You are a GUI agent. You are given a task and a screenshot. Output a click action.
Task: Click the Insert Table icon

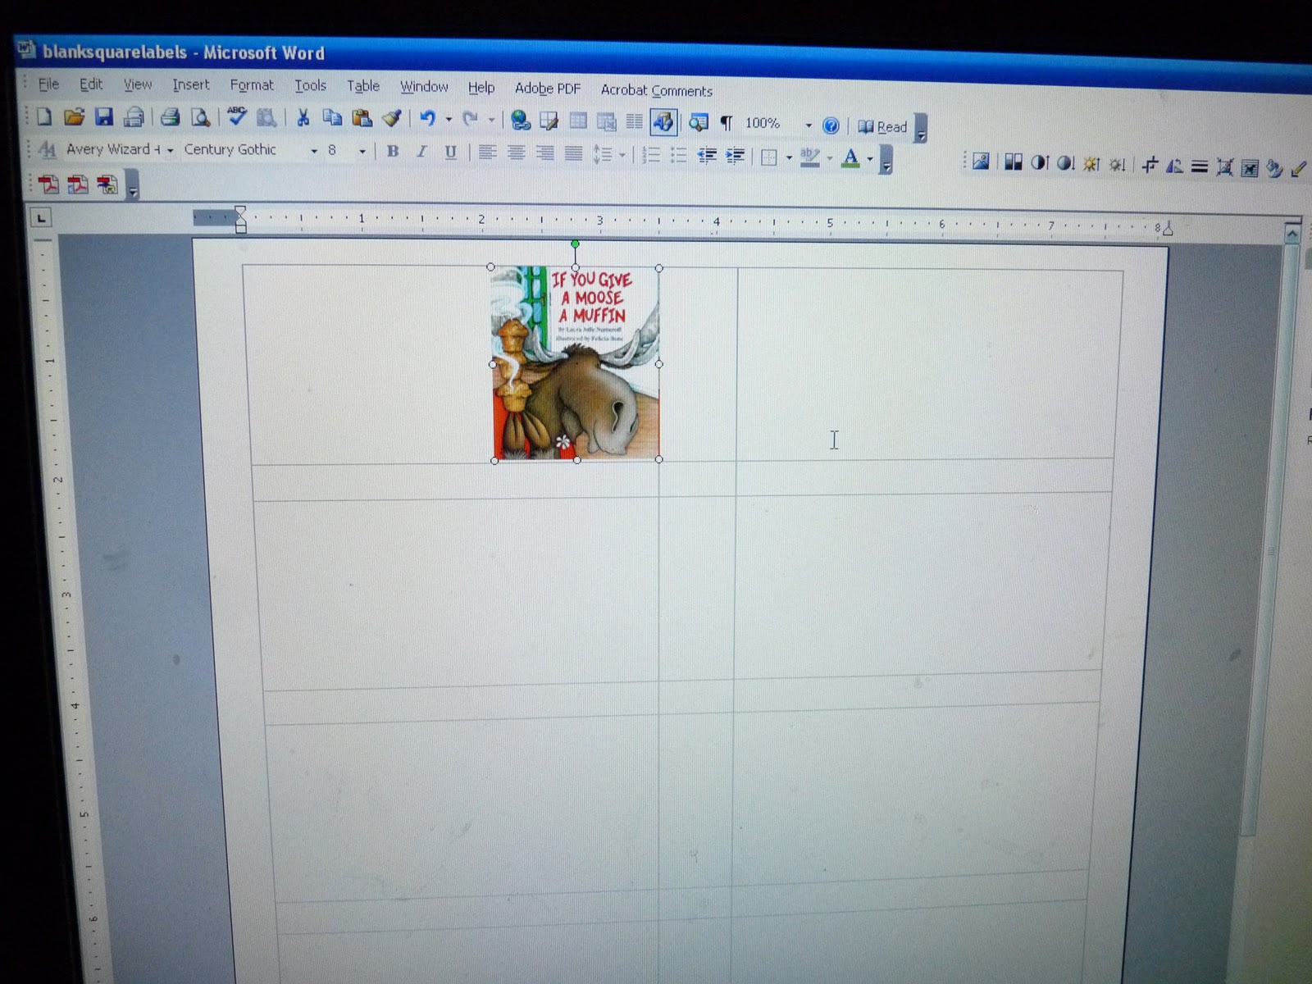(x=578, y=122)
